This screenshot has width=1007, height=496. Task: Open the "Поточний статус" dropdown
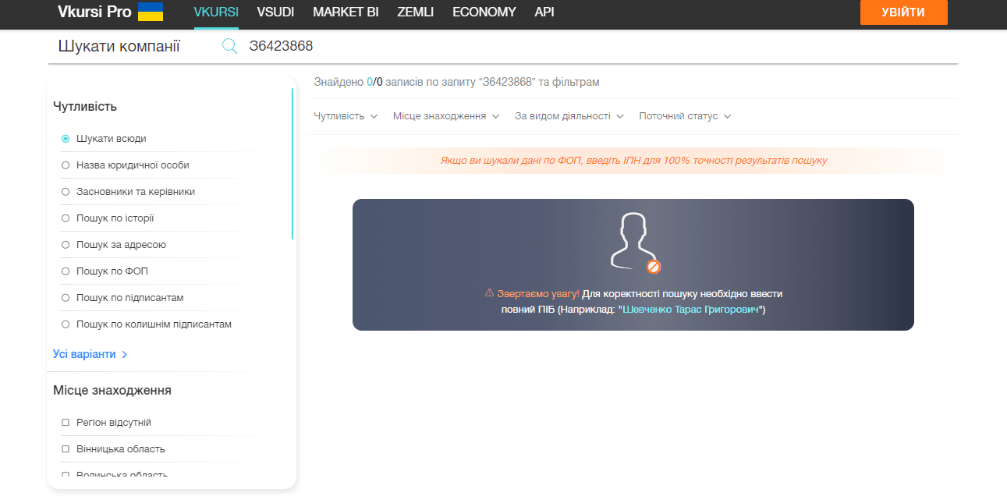[685, 116]
